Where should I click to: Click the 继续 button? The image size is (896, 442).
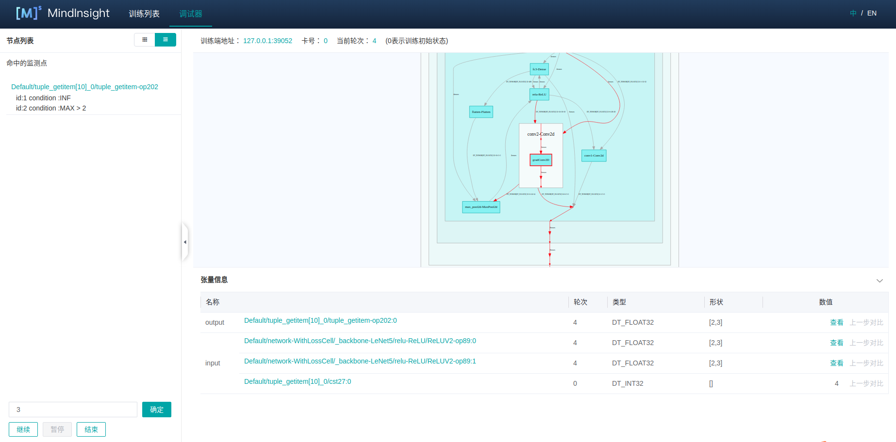pos(23,429)
